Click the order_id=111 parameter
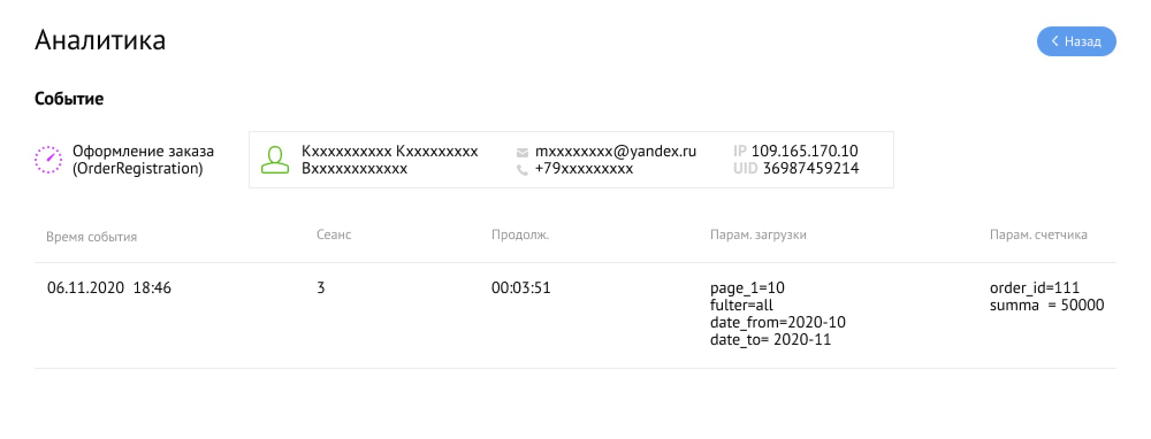1151x439 pixels. 1035,287
